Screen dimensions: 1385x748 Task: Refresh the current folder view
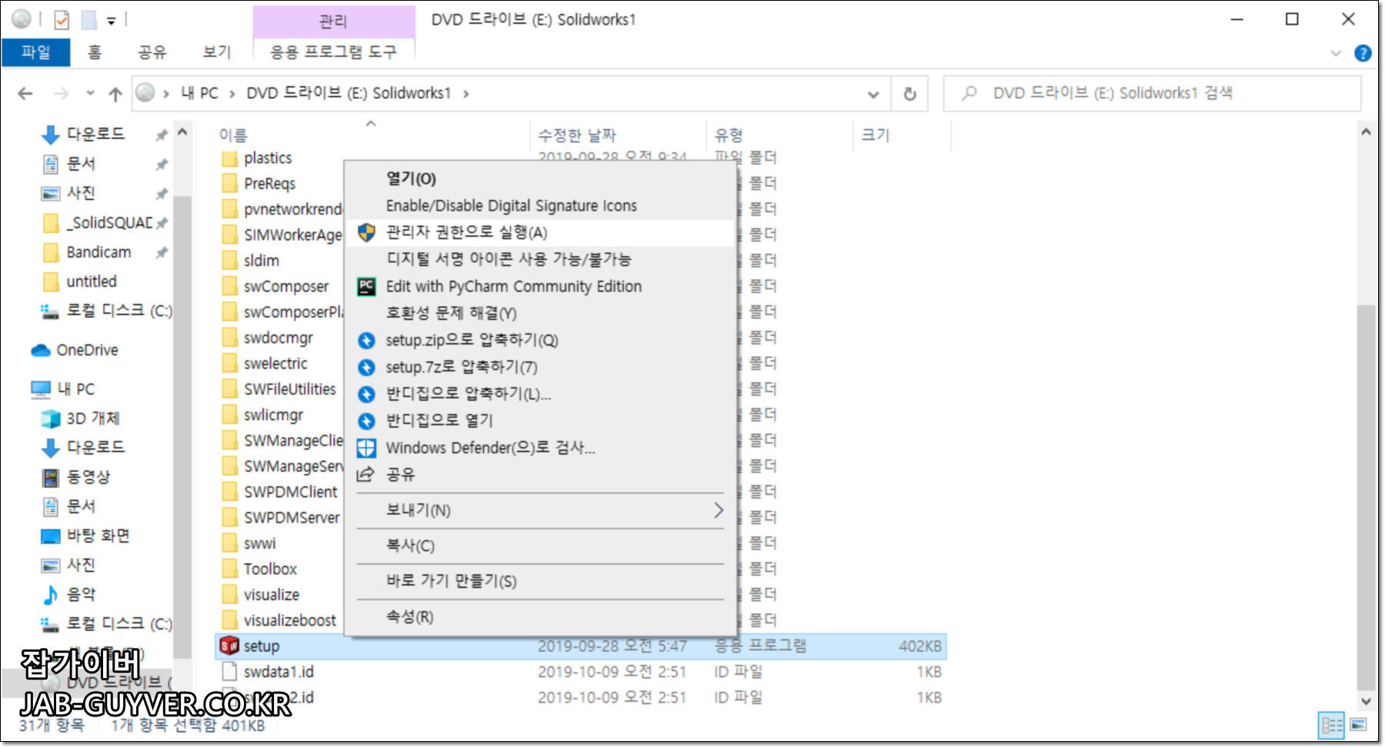[x=909, y=94]
